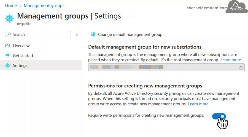Viewport: 248px width, 137px height.
Task: Click the Settings gear icon in sidebar
Action: (7, 65)
